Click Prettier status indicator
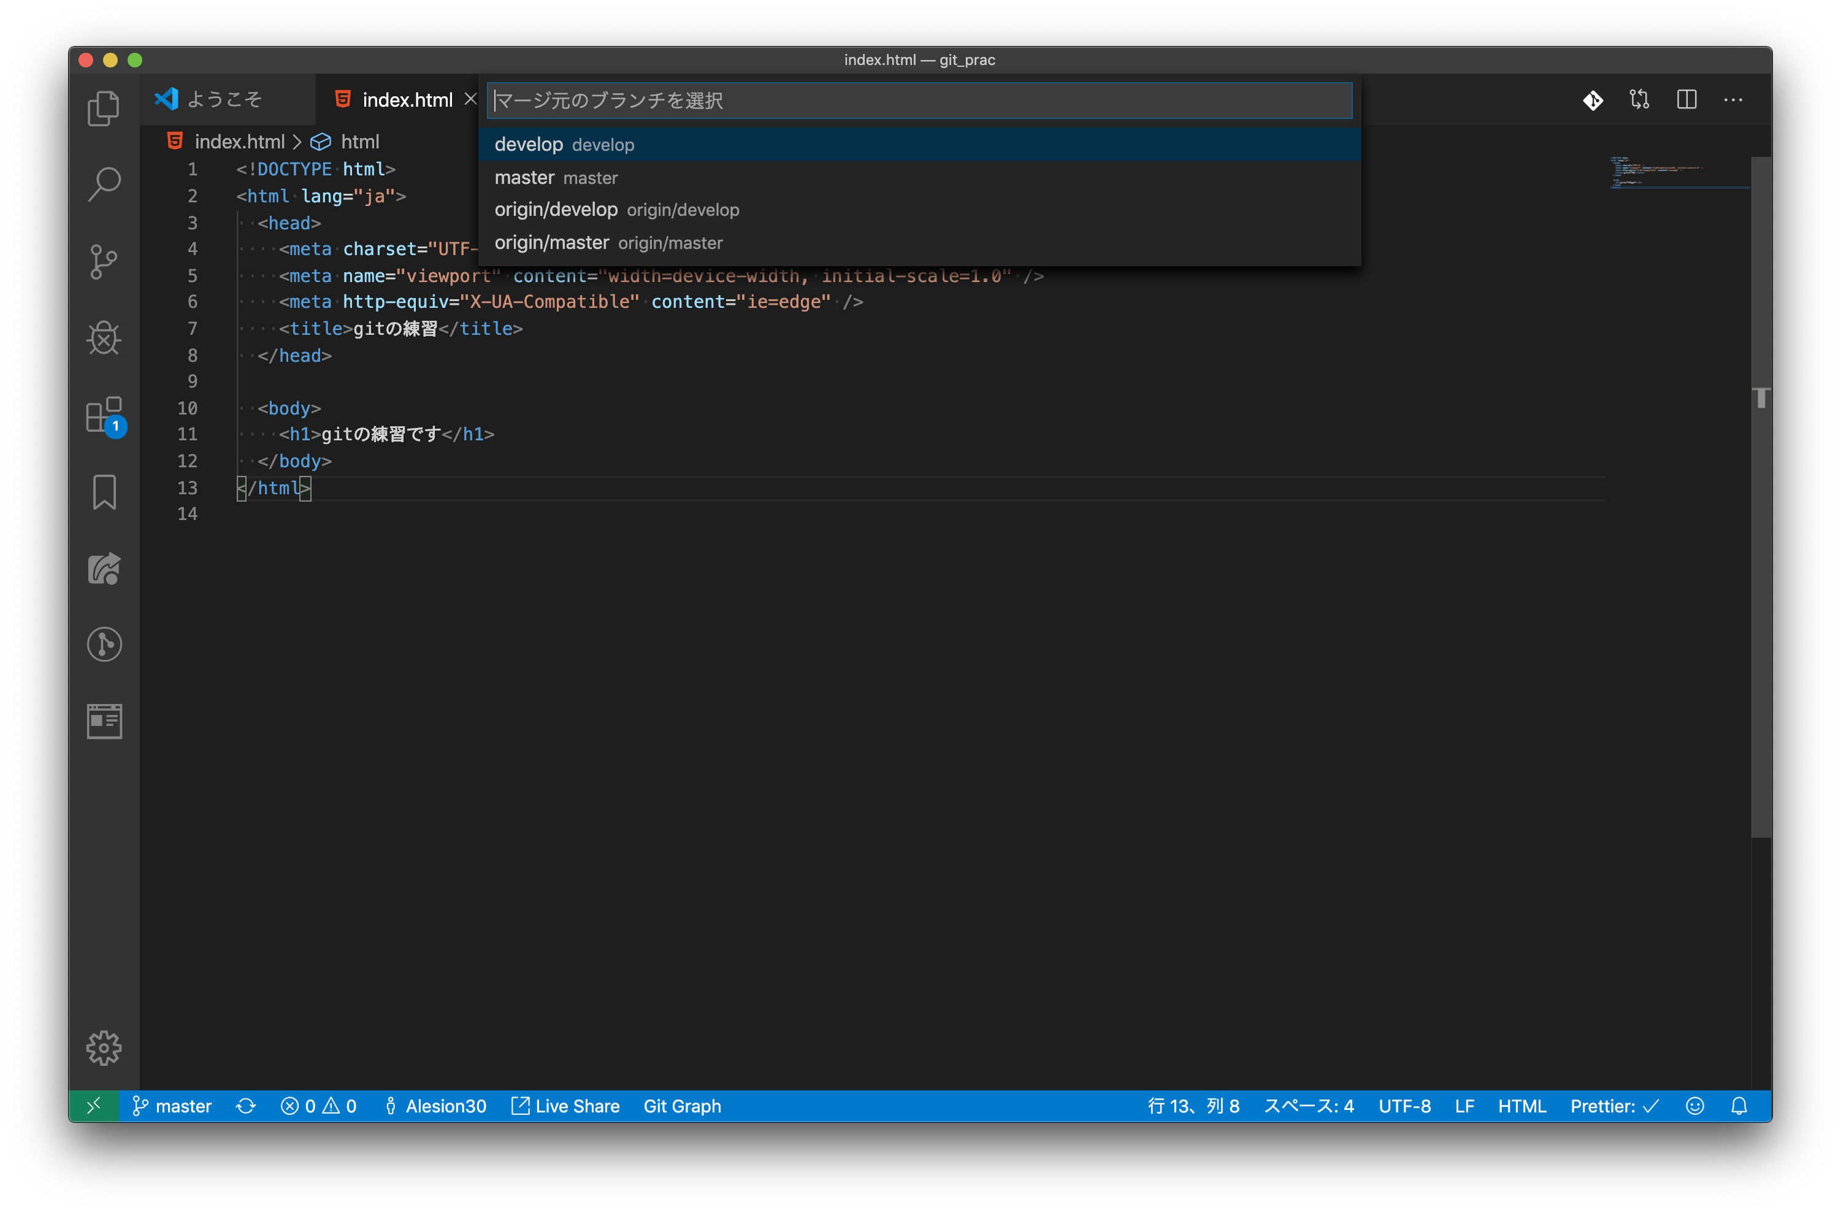Image resolution: width=1841 pixels, height=1213 pixels. [x=1614, y=1106]
